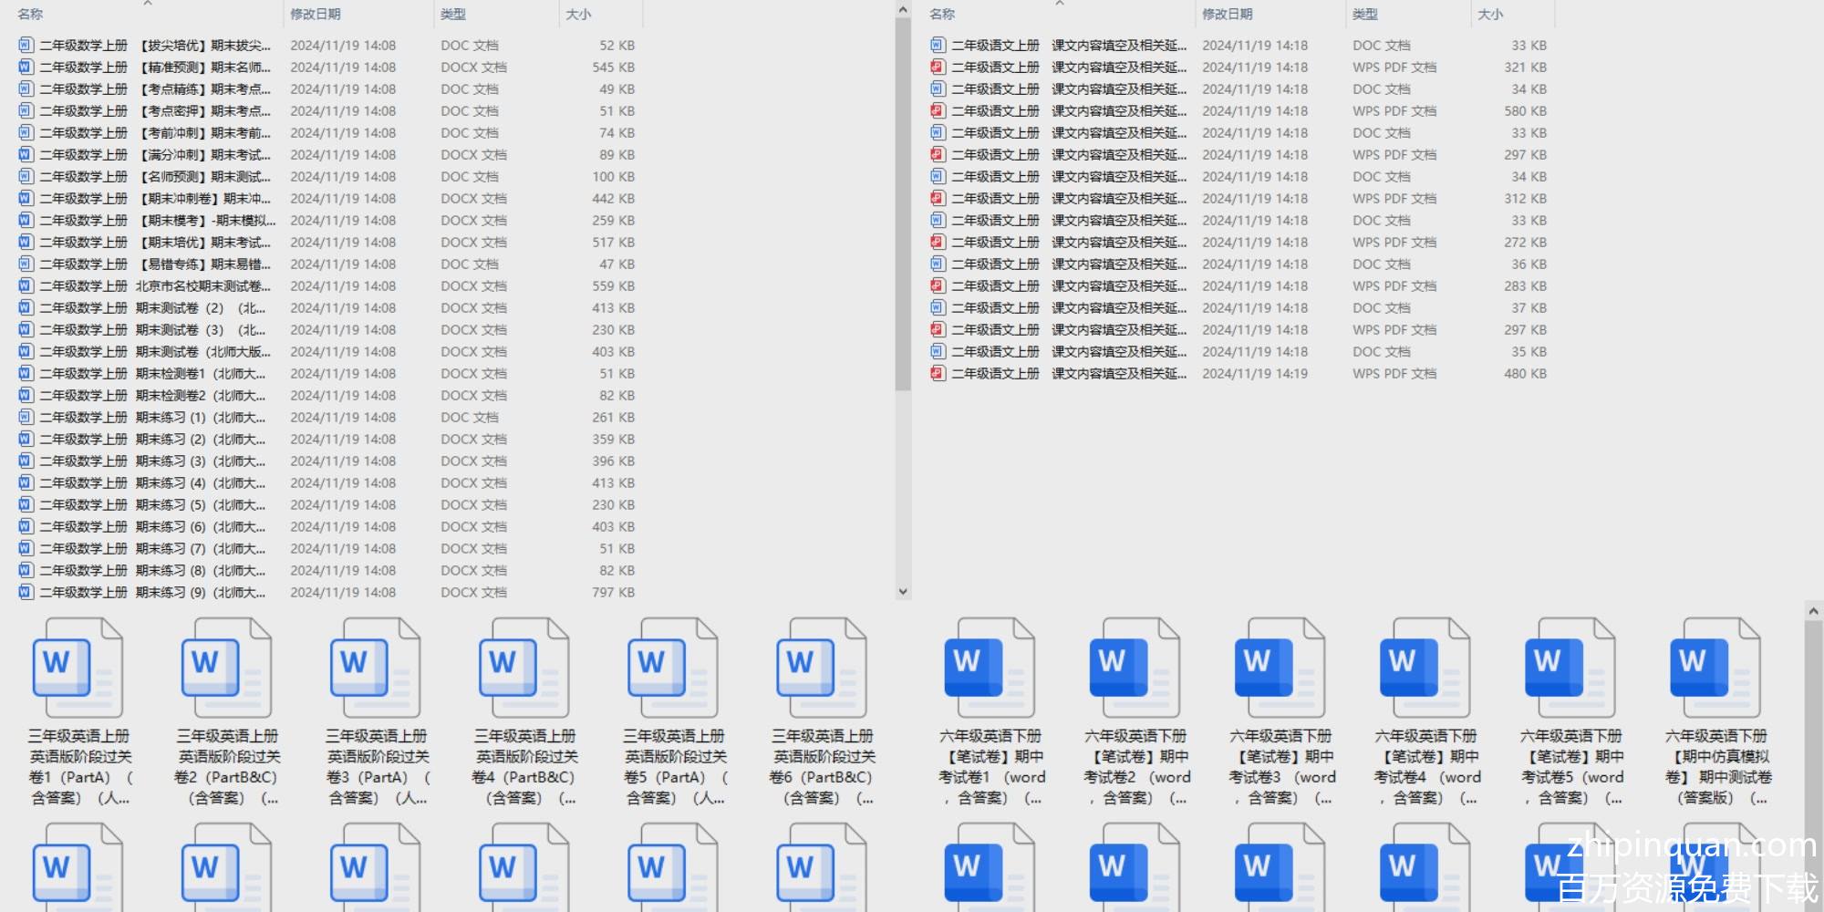Viewport: 1824px width, 912px height.
Task: Select the 三年级英语上册 卷4 (PartB&C) label
Action: pyautogui.click(x=525, y=767)
